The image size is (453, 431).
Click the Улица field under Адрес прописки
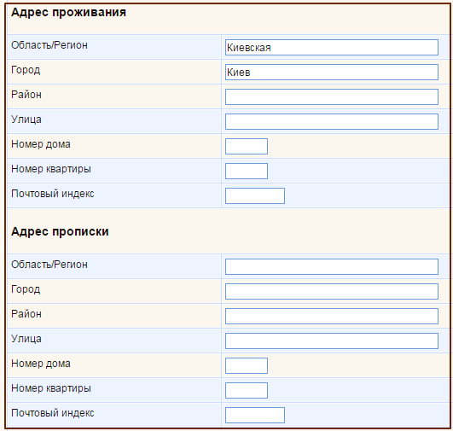click(332, 341)
